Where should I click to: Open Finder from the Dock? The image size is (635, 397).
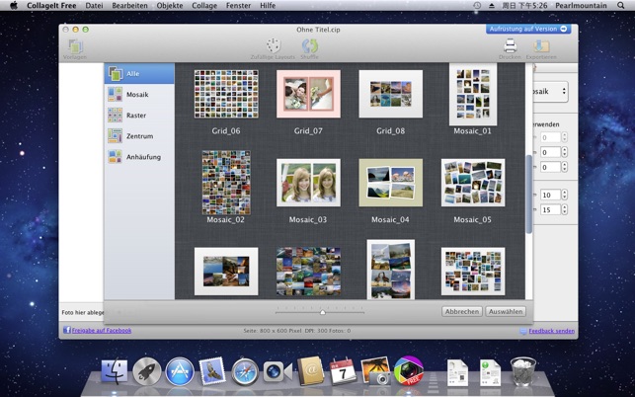[114, 371]
